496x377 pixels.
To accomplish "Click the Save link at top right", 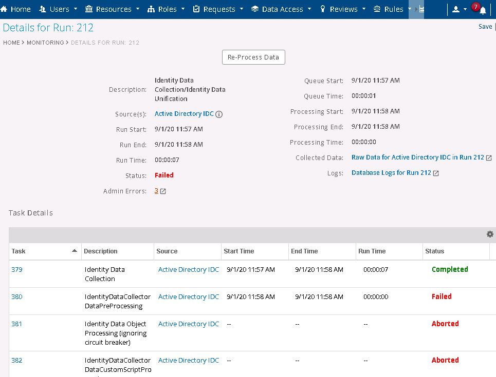I will [485, 27].
